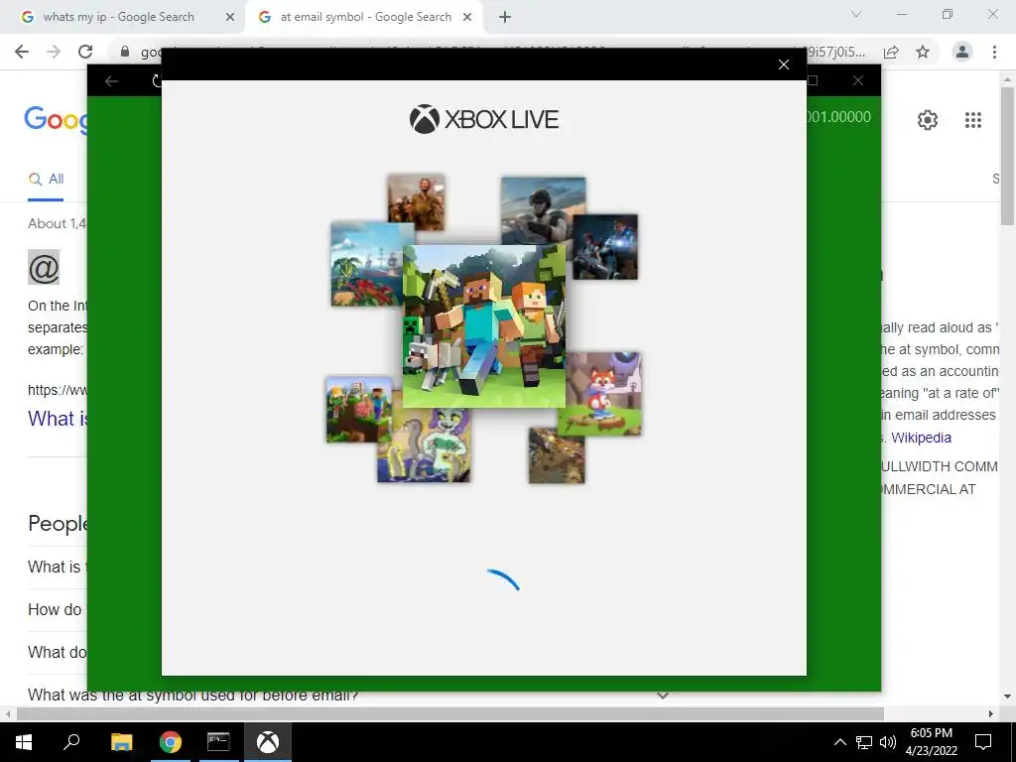
Task: Open a new Chrome tab
Action: [x=505, y=18]
